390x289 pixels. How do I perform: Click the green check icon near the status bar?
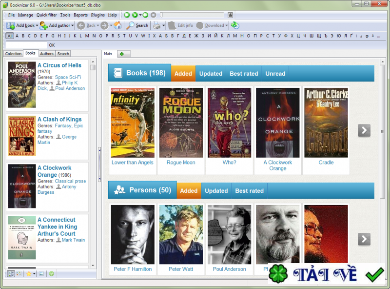click(52, 274)
